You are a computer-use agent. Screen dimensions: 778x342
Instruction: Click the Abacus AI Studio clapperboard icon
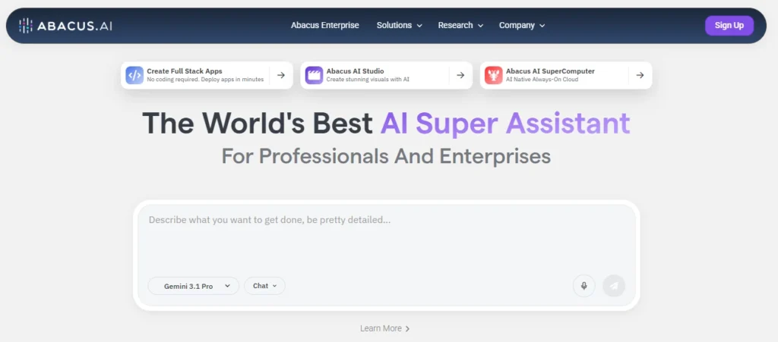pyautogui.click(x=314, y=75)
